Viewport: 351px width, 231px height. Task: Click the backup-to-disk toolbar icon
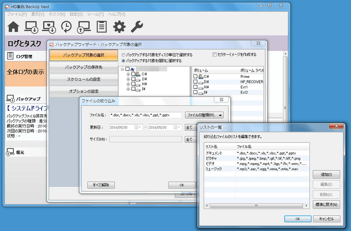tap(31, 27)
